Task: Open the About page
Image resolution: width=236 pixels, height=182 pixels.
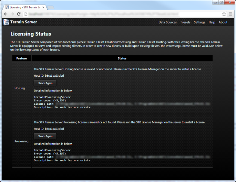Action: click(x=223, y=22)
